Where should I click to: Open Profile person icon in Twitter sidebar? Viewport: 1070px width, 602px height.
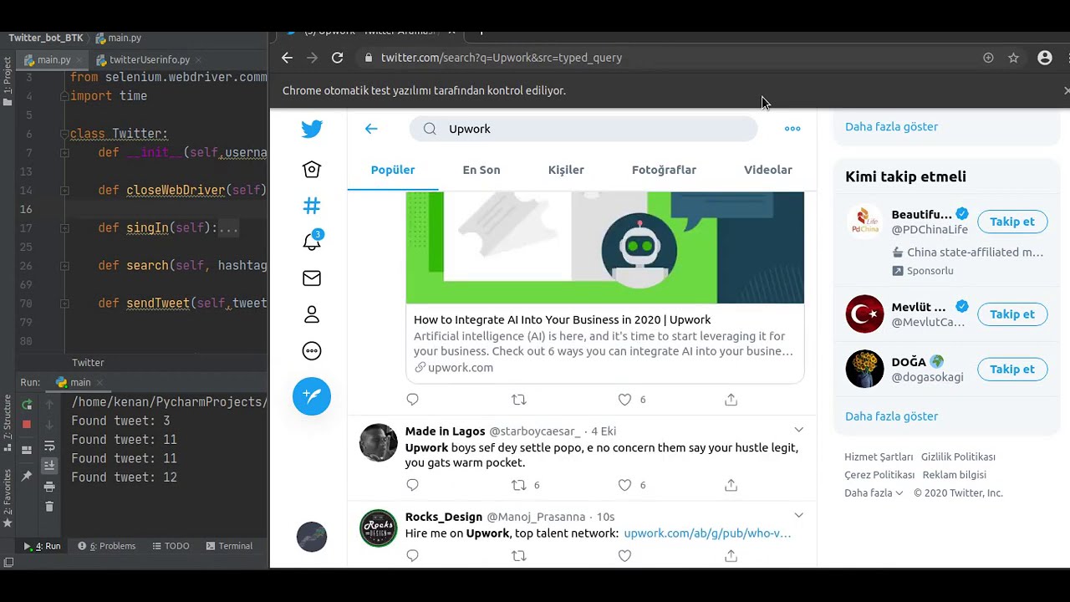coord(312,314)
